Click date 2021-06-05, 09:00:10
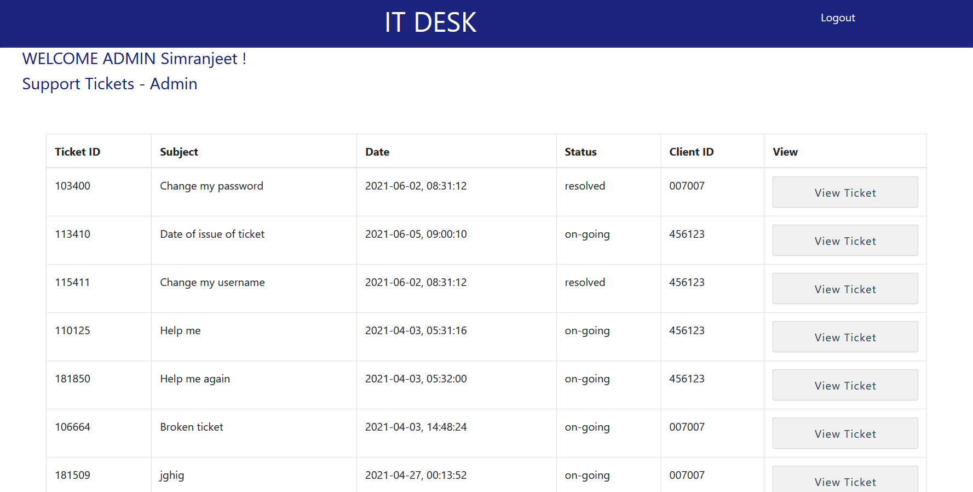 pyautogui.click(x=416, y=234)
